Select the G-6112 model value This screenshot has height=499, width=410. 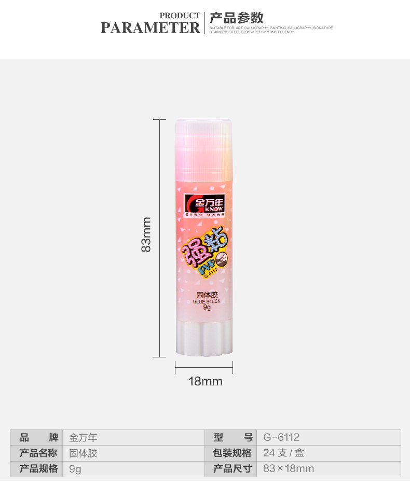tap(281, 437)
